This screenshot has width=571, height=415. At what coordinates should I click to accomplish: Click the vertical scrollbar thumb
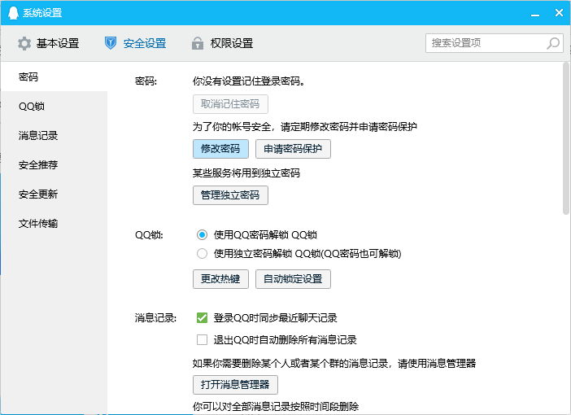pyautogui.click(x=566, y=138)
